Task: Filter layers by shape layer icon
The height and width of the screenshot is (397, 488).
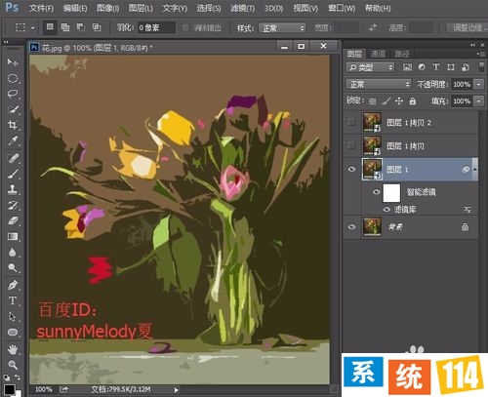Action: [451, 67]
